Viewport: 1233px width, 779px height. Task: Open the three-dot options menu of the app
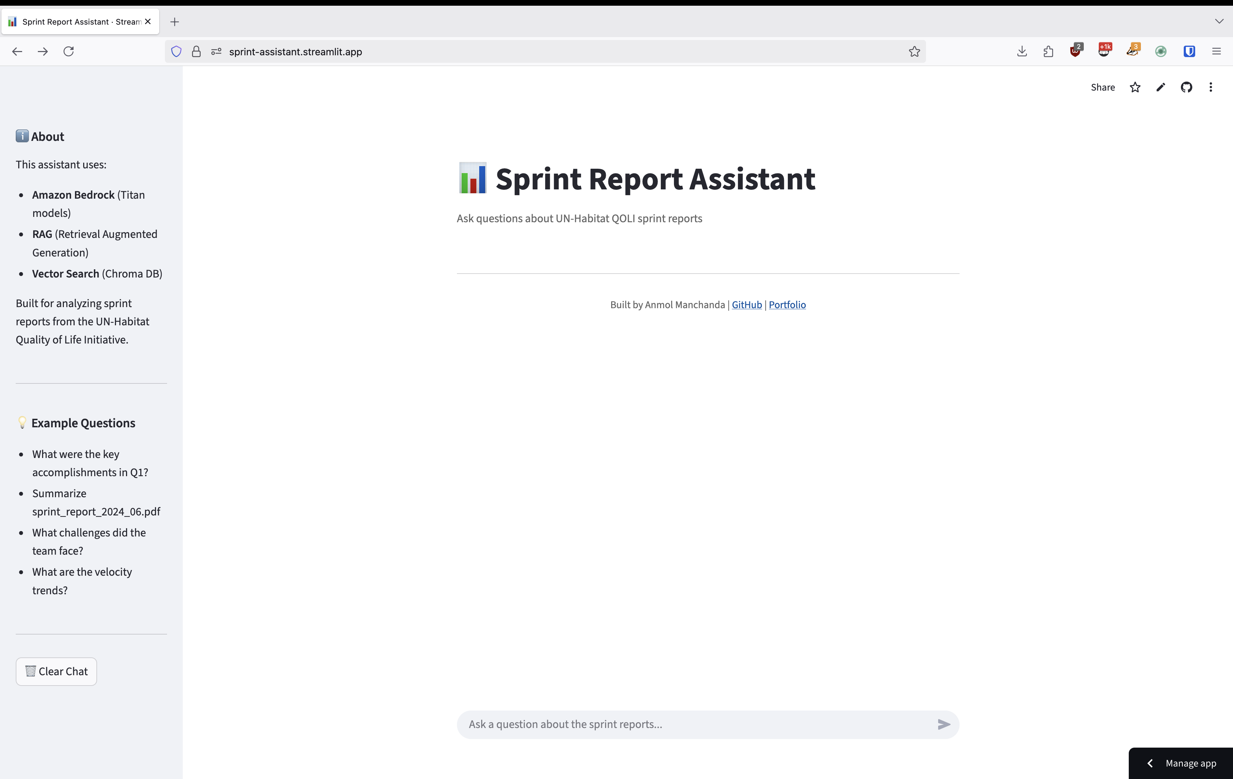1211,87
